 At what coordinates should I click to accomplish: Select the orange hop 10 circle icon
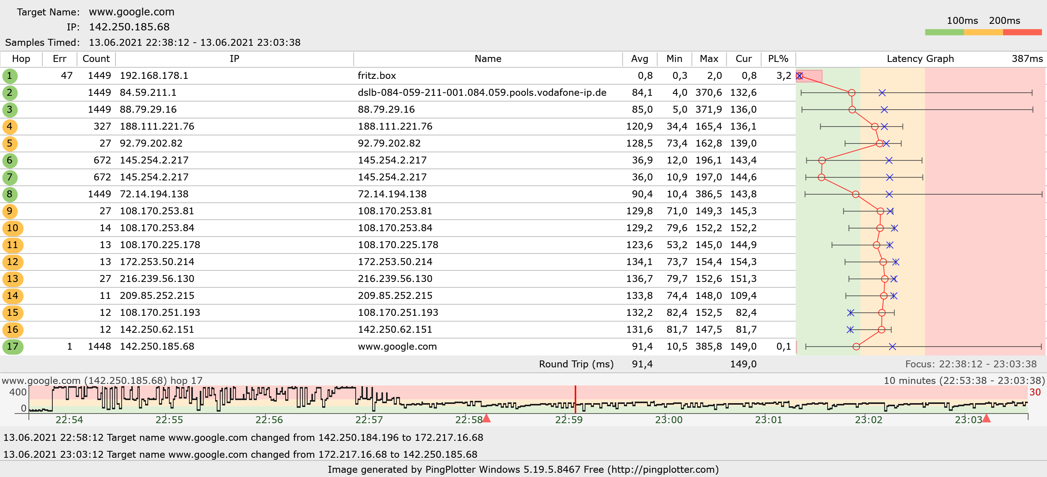(13, 228)
